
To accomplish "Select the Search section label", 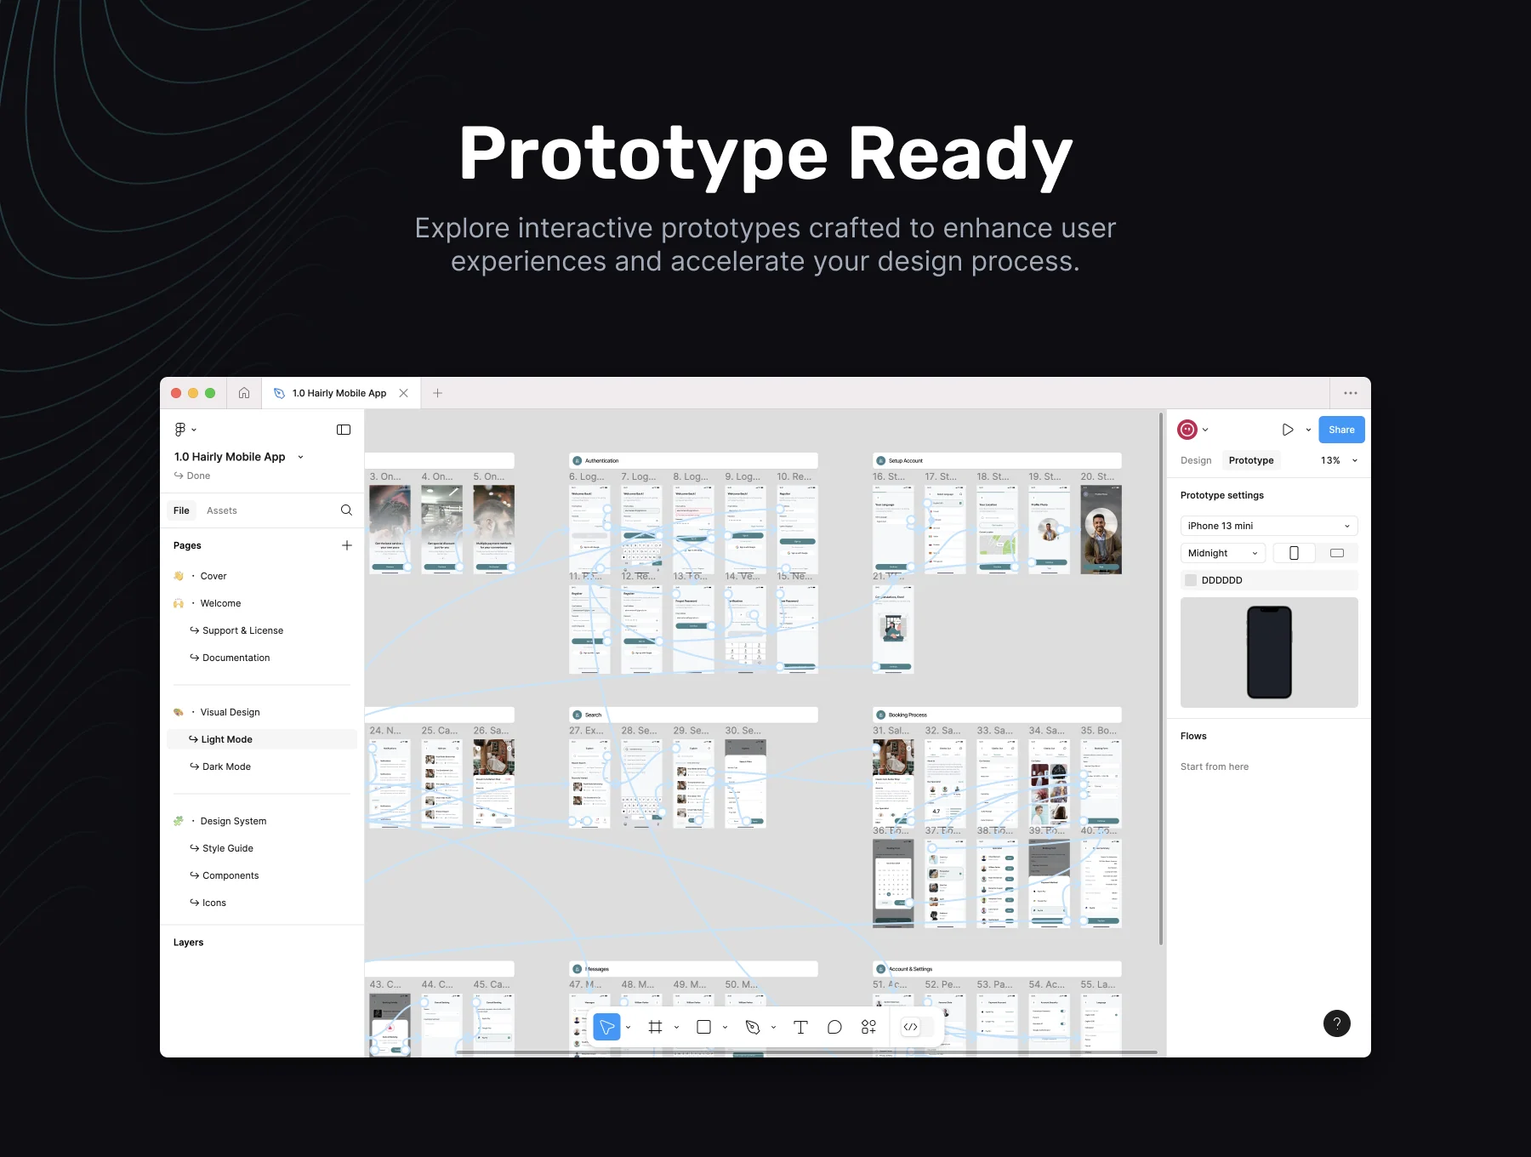I will click(x=593, y=715).
